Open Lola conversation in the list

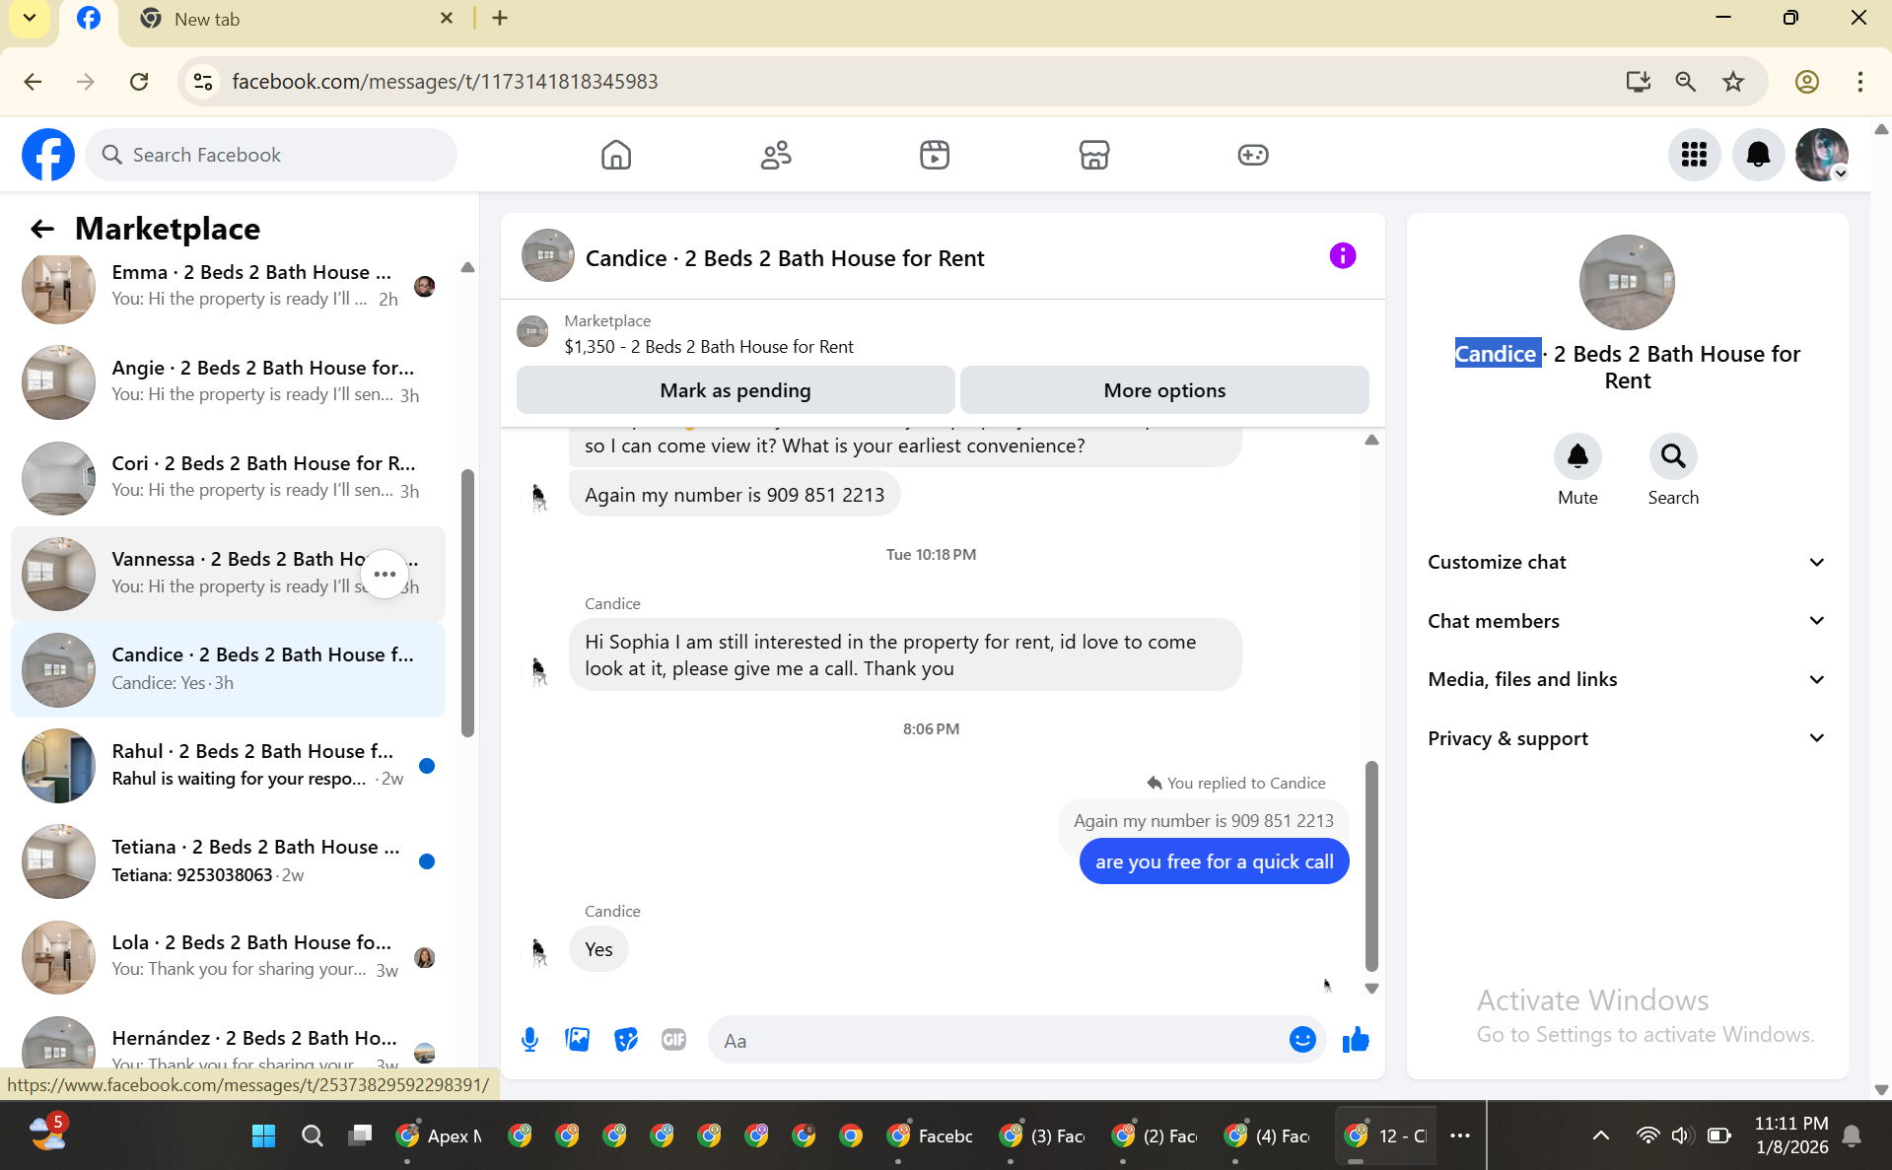tap(228, 957)
